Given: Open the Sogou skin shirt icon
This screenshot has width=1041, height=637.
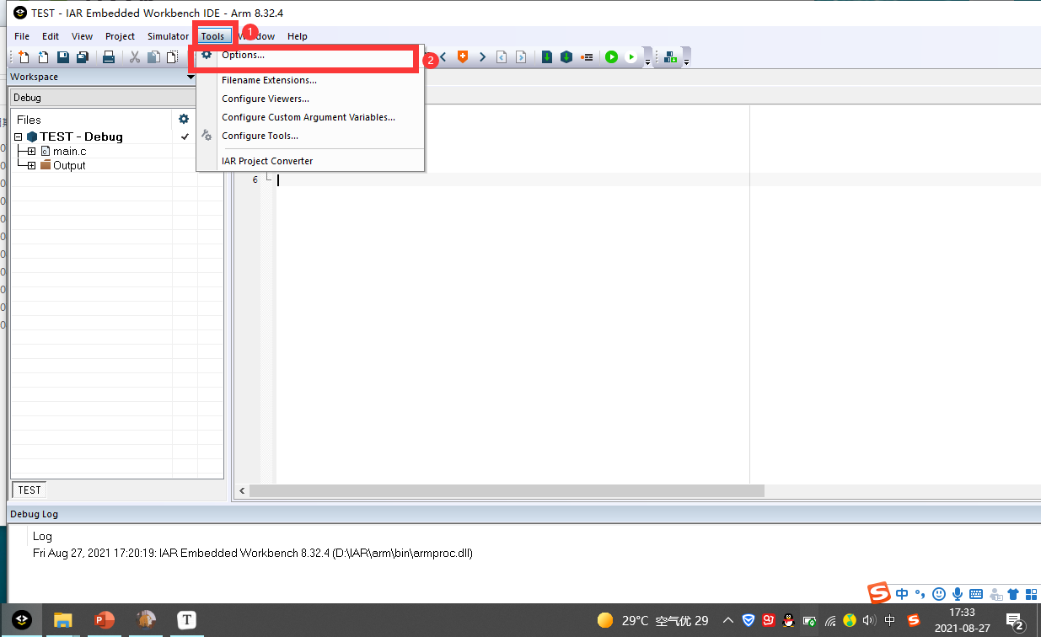Looking at the screenshot, I should [1013, 593].
